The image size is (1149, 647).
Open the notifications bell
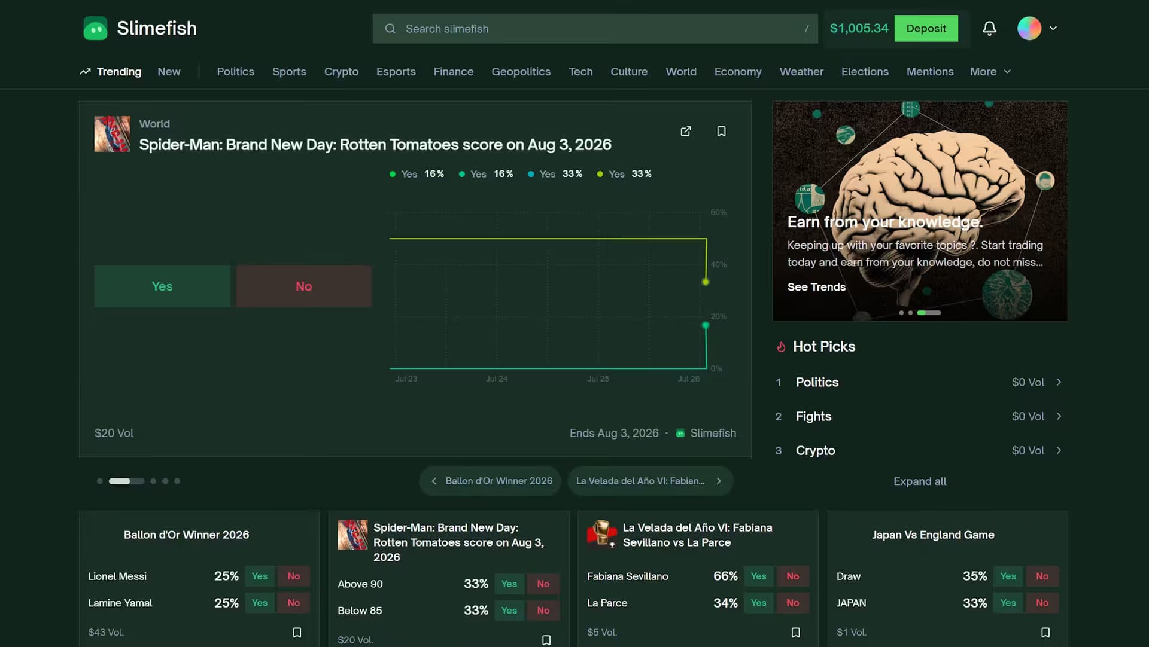click(989, 28)
